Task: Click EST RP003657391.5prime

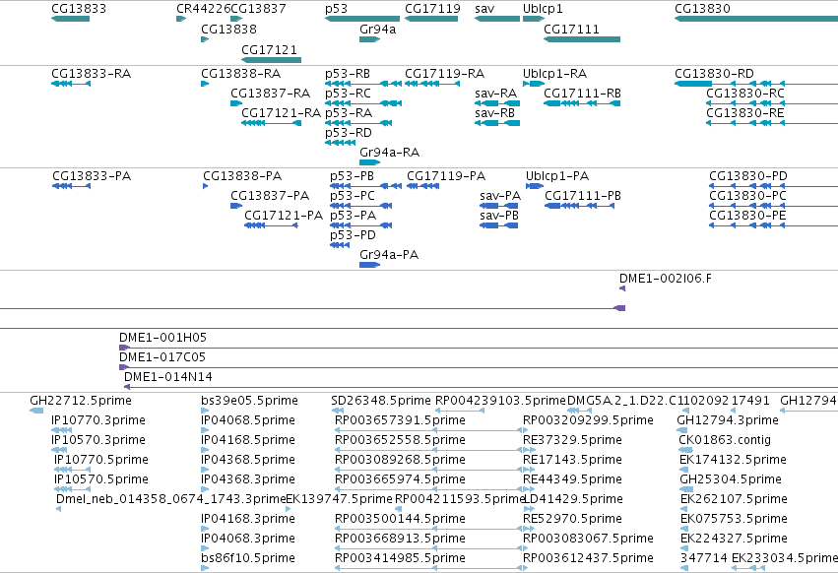Action: point(429,430)
